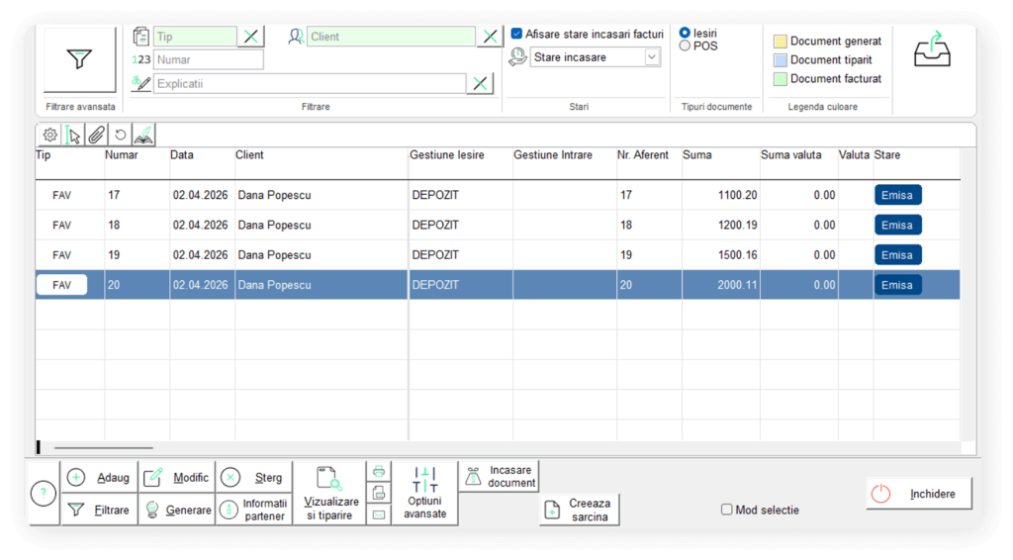Click into the Tip input field
The width and height of the screenshot is (1013, 560).
[x=195, y=37]
